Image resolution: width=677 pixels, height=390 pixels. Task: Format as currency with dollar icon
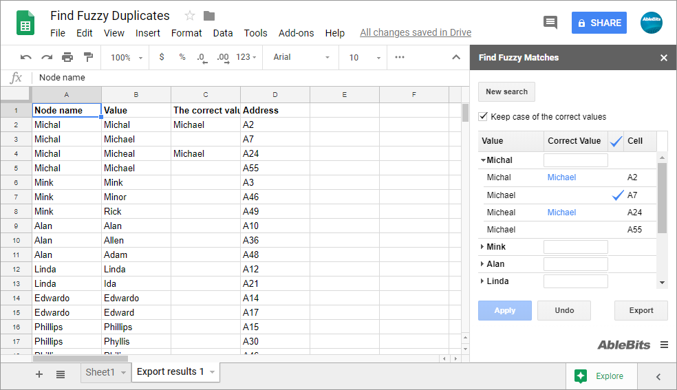(162, 57)
